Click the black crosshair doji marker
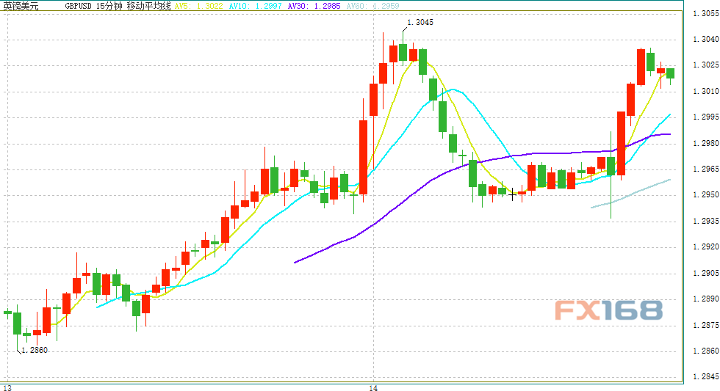Viewport: 720px width, 391px height. [x=513, y=194]
